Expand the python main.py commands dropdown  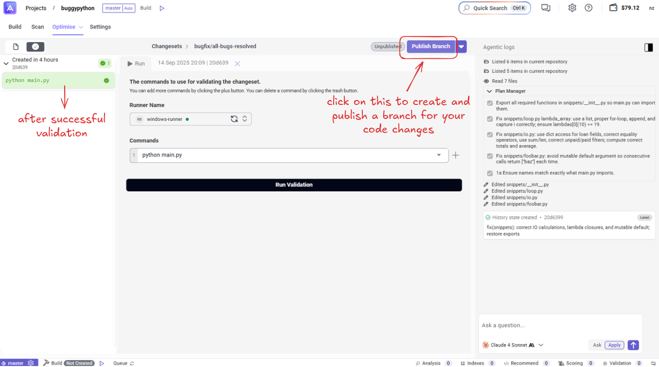(439, 155)
